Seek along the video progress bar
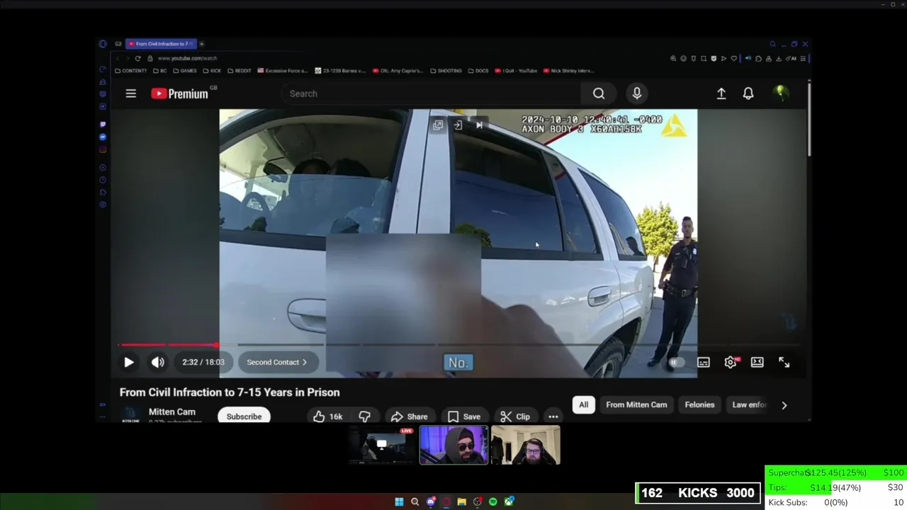907x510 pixels. pyautogui.click(x=458, y=345)
